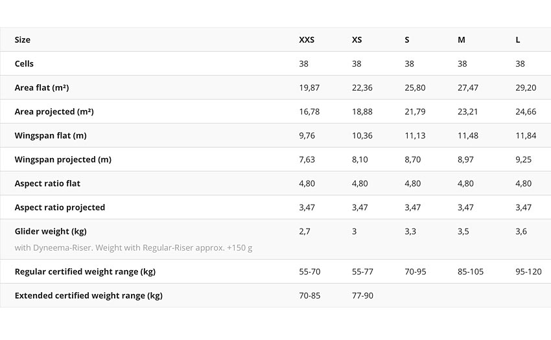Screen dimensions: 551x340
Task: Click the Dyneema-Riser weight note text
Action: click(x=134, y=247)
